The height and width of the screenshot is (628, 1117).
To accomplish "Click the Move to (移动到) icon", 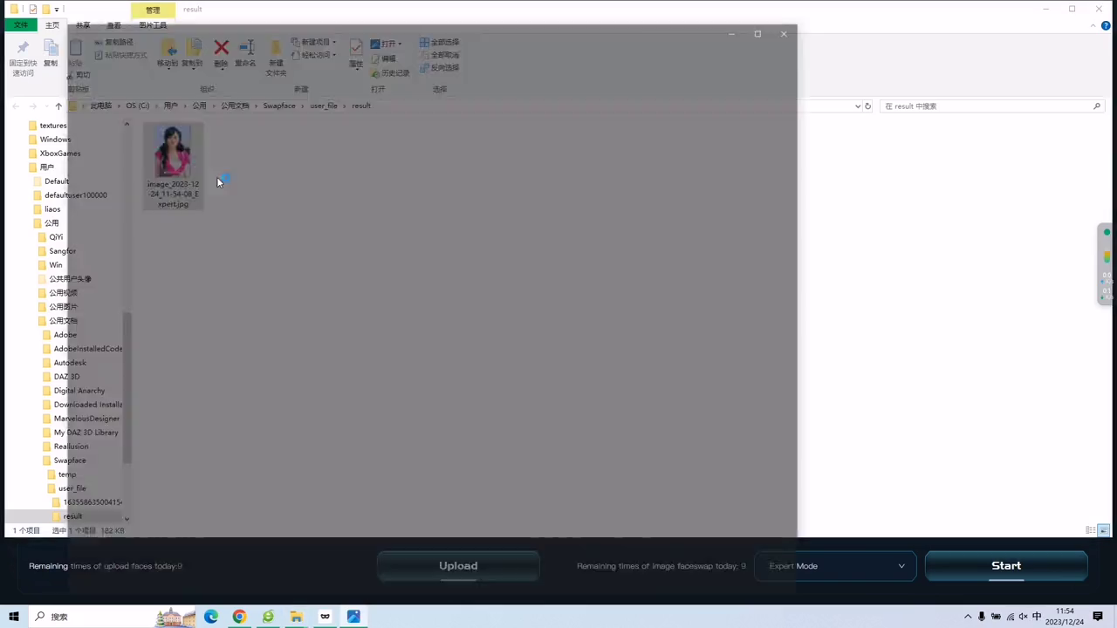I will tap(168, 48).
